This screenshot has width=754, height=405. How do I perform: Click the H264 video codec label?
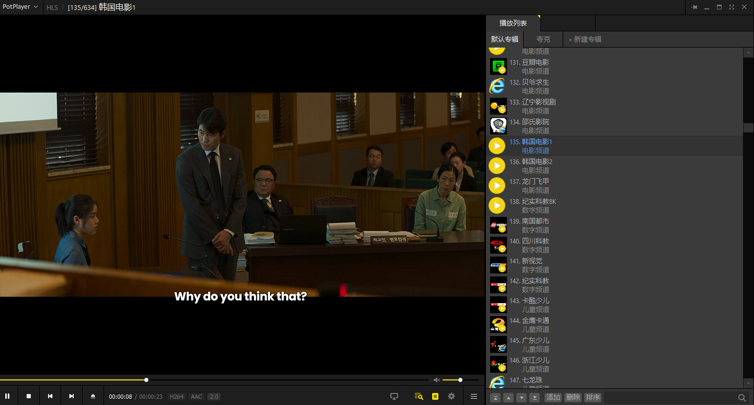click(x=177, y=397)
